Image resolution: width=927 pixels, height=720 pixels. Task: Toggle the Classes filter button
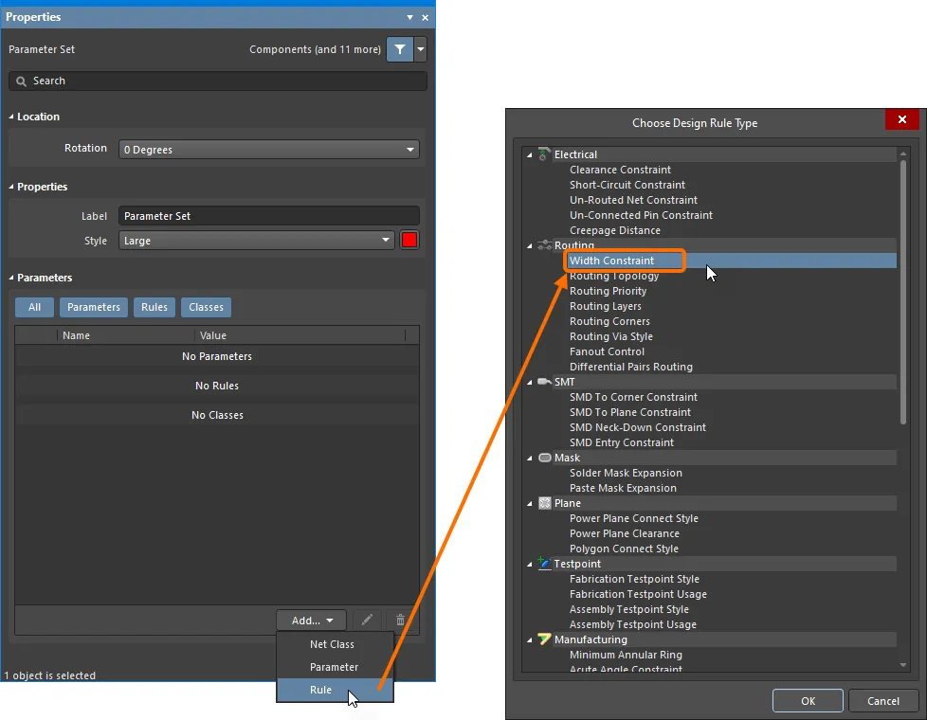206,307
